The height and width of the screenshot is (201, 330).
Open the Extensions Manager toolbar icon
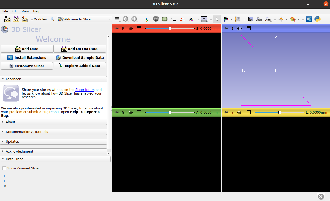point(309,19)
